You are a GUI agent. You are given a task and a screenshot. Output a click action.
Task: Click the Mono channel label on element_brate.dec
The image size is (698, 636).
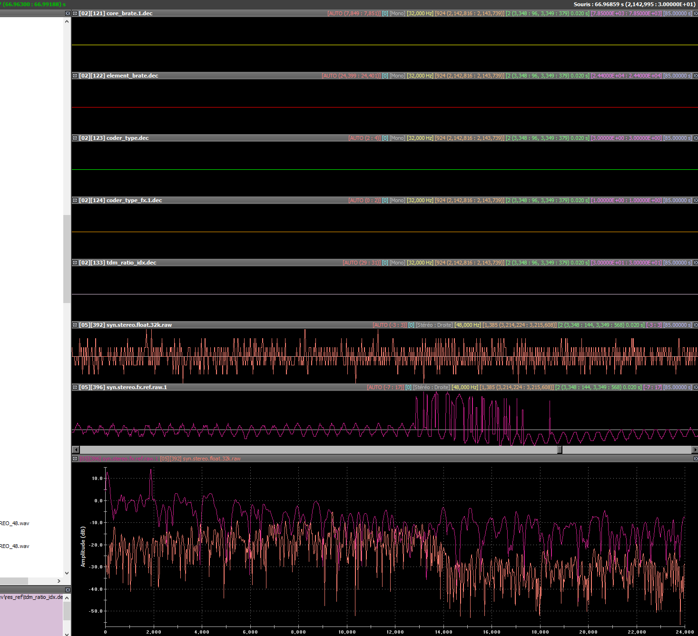[397, 76]
